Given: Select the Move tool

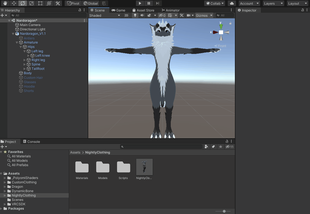Looking at the screenshot, I should click(x=14, y=3).
